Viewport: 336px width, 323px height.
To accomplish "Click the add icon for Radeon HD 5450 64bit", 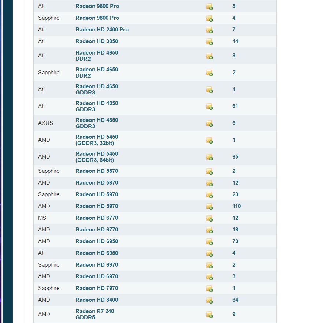I will [x=209, y=157].
